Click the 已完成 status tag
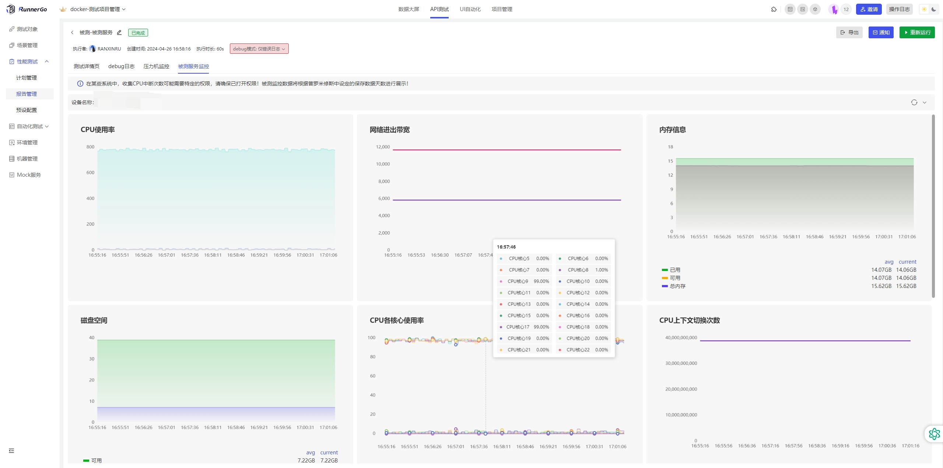Image resolution: width=943 pixels, height=468 pixels. [x=138, y=33]
